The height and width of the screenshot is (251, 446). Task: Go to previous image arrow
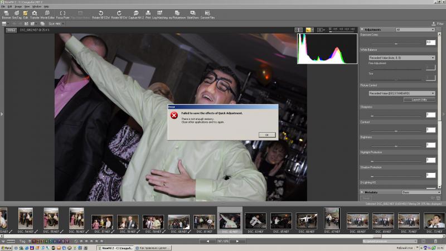[207, 242]
